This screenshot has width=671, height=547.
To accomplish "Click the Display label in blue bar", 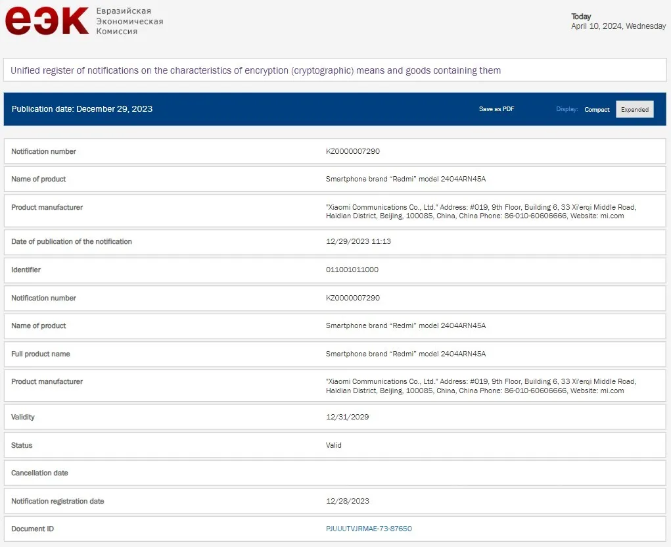I will click(567, 110).
